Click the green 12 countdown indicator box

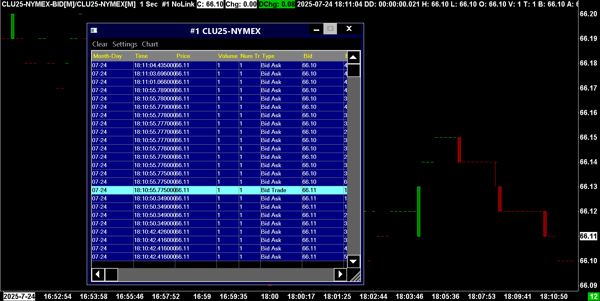(593, 296)
